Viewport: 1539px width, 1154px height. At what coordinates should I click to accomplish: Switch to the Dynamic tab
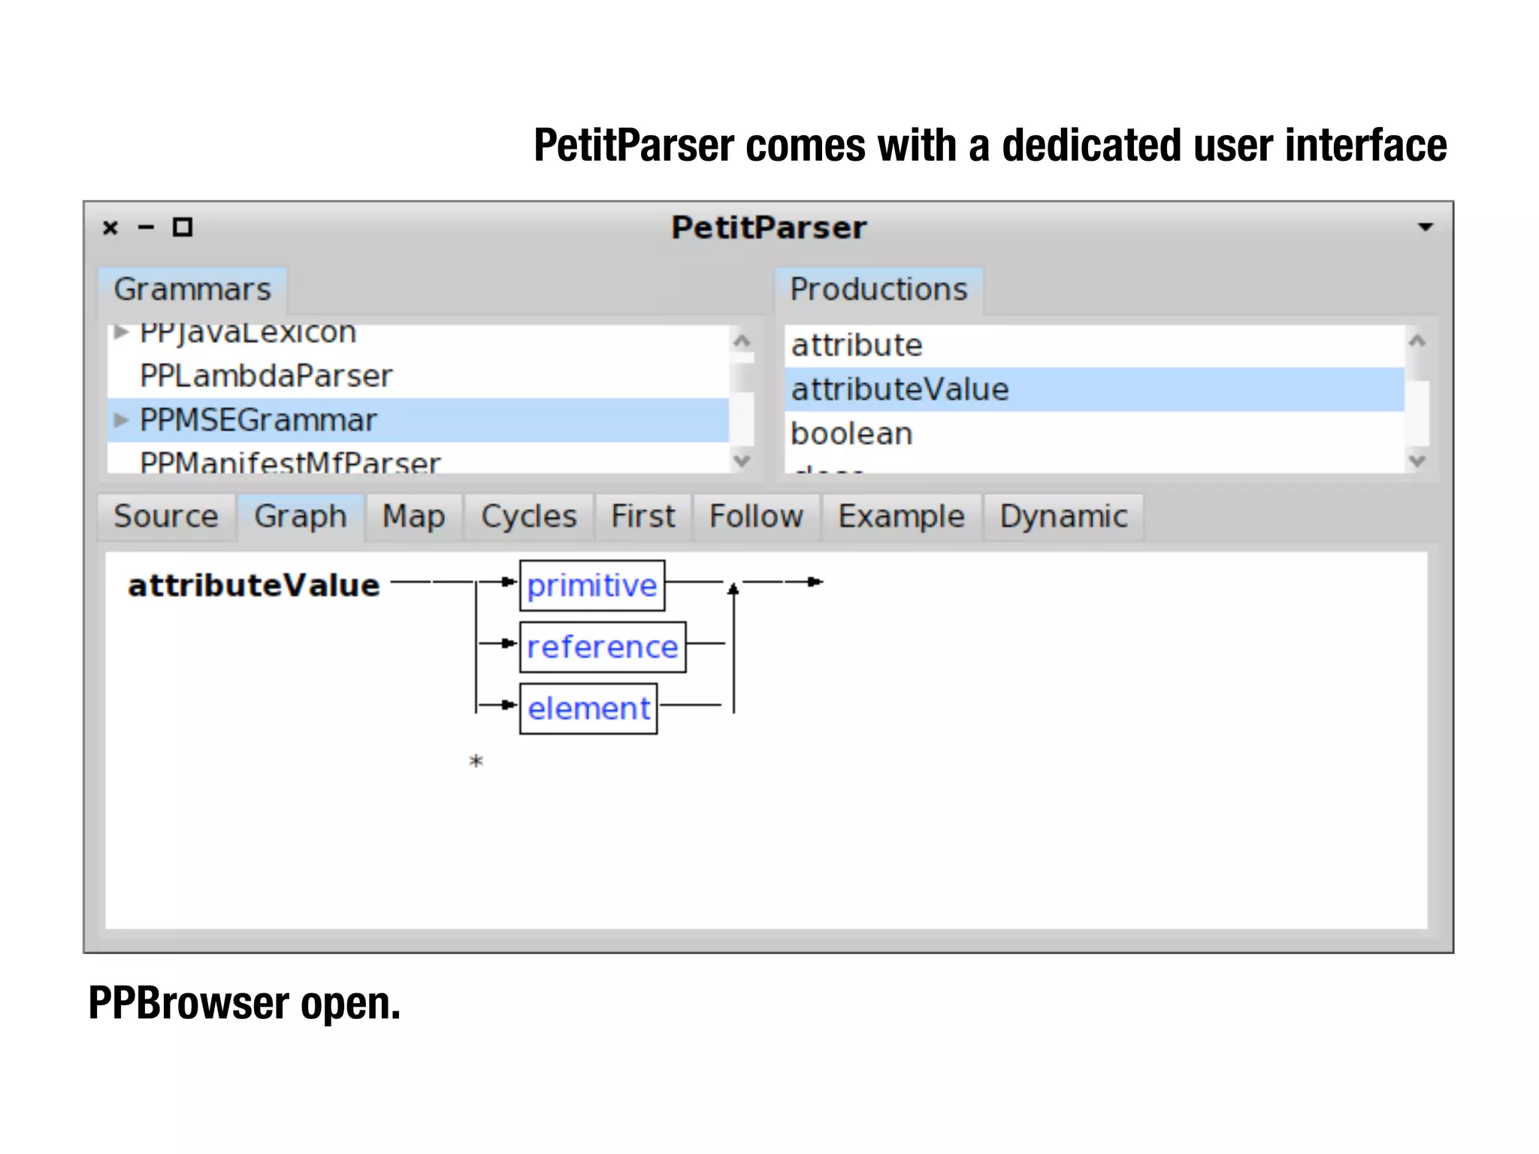1063,517
